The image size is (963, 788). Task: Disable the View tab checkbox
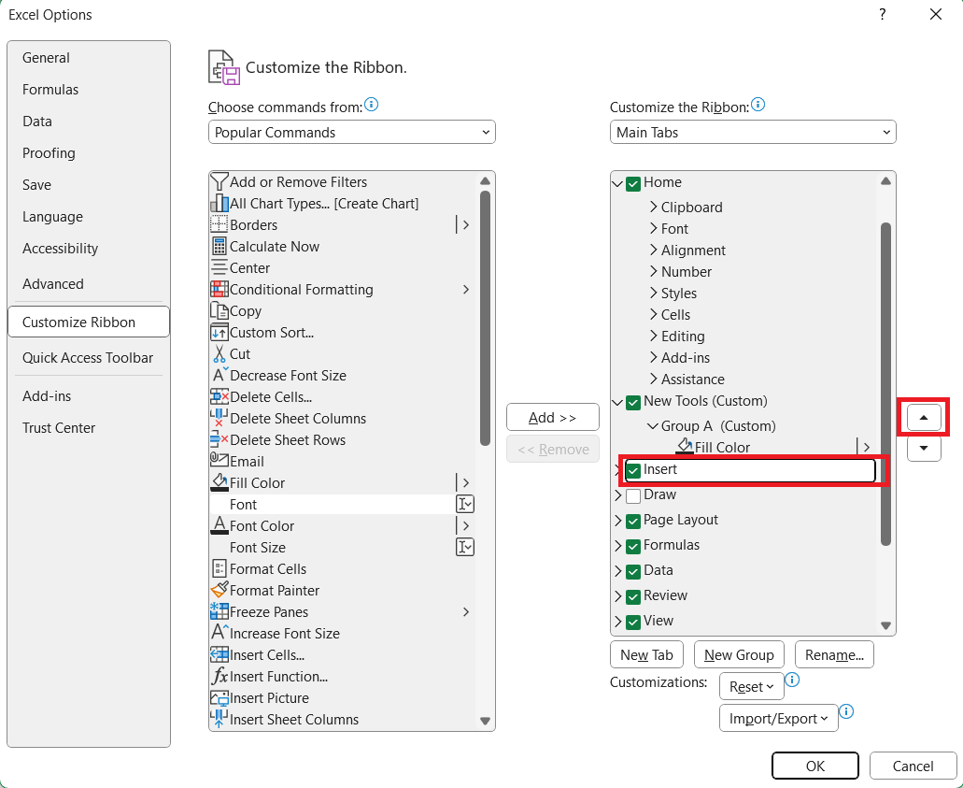[633, 622]
